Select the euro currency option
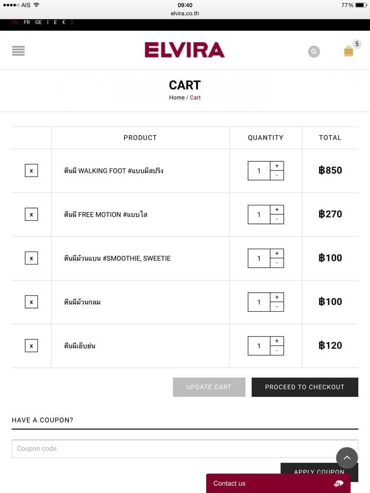The width and height of the screenshot is (370, 493). coord(64,23)
